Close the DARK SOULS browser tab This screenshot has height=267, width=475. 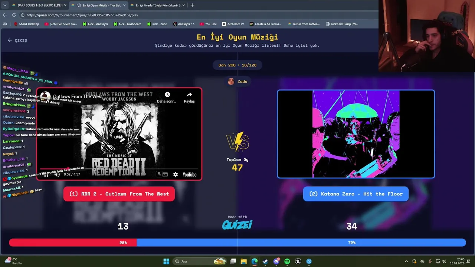click(65, 5)
